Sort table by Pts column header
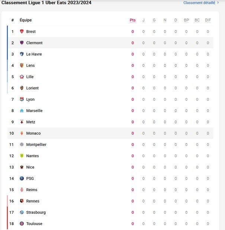225x230 pixels. [133, 20]
